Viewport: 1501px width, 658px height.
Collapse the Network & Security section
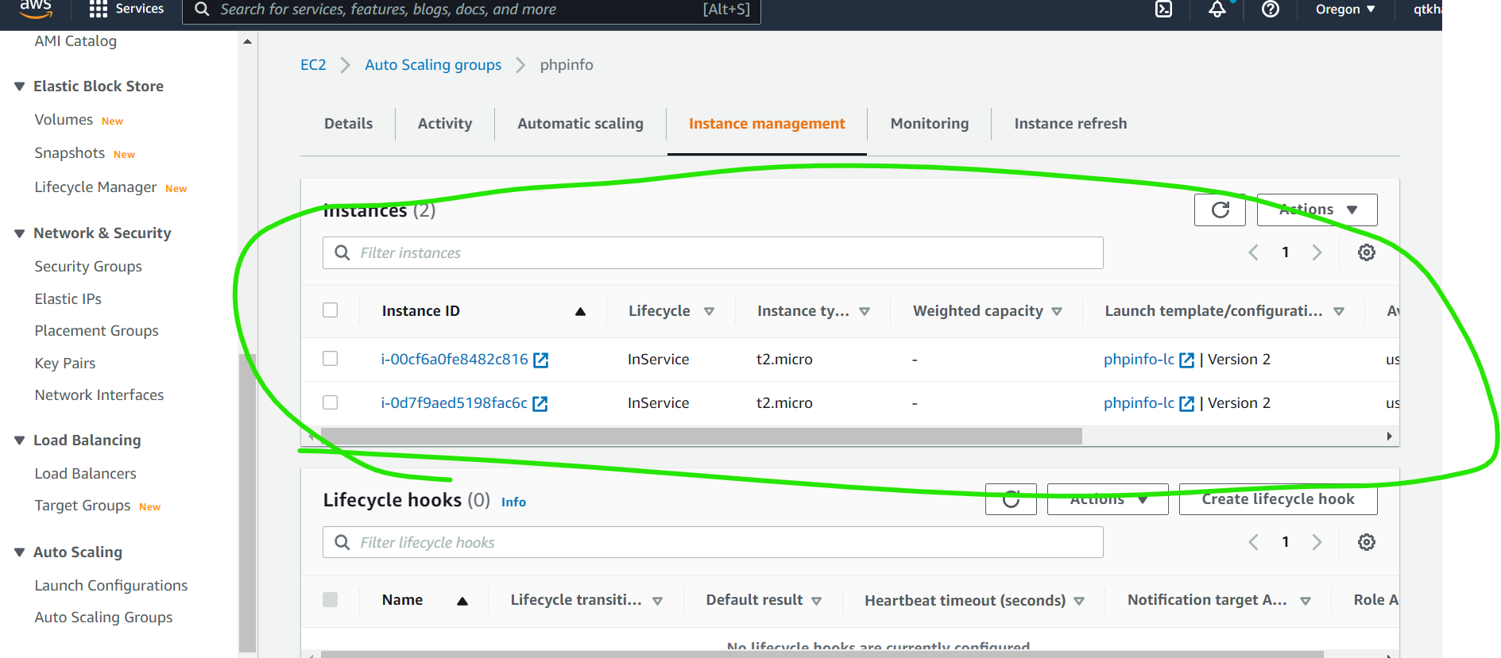(x=20, y=233)
